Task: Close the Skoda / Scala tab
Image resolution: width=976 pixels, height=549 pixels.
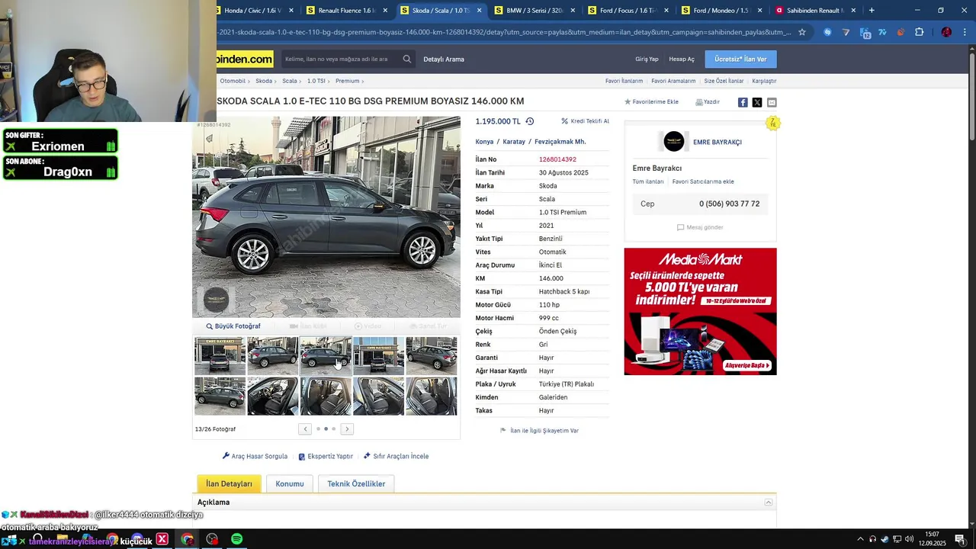Action: tap(479, 11)
